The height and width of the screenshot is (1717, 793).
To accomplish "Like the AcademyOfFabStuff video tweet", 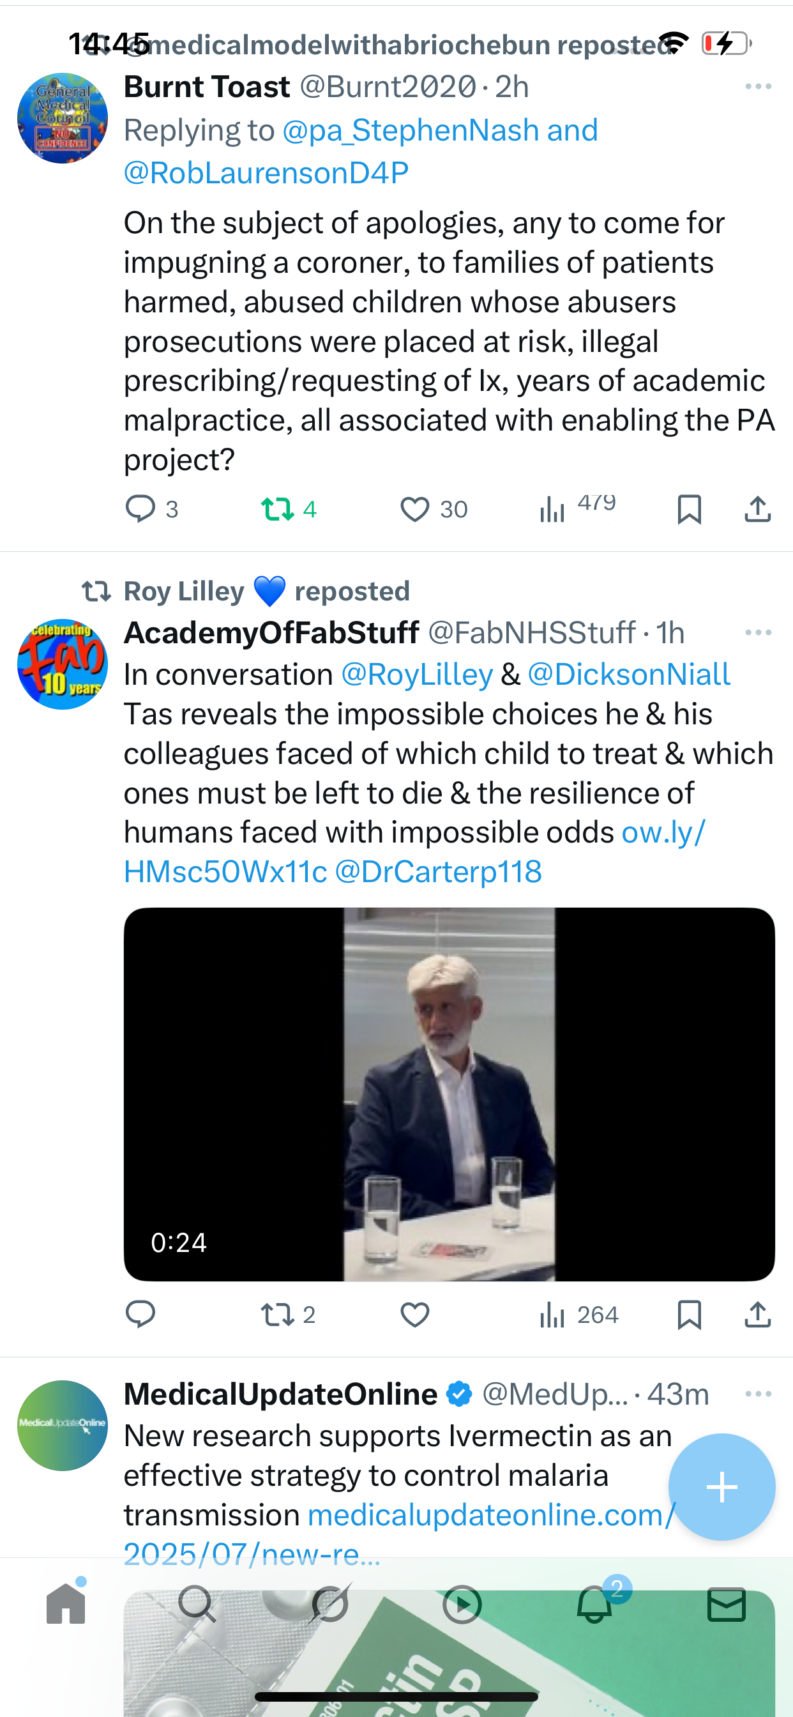I will coord(414,1315).
